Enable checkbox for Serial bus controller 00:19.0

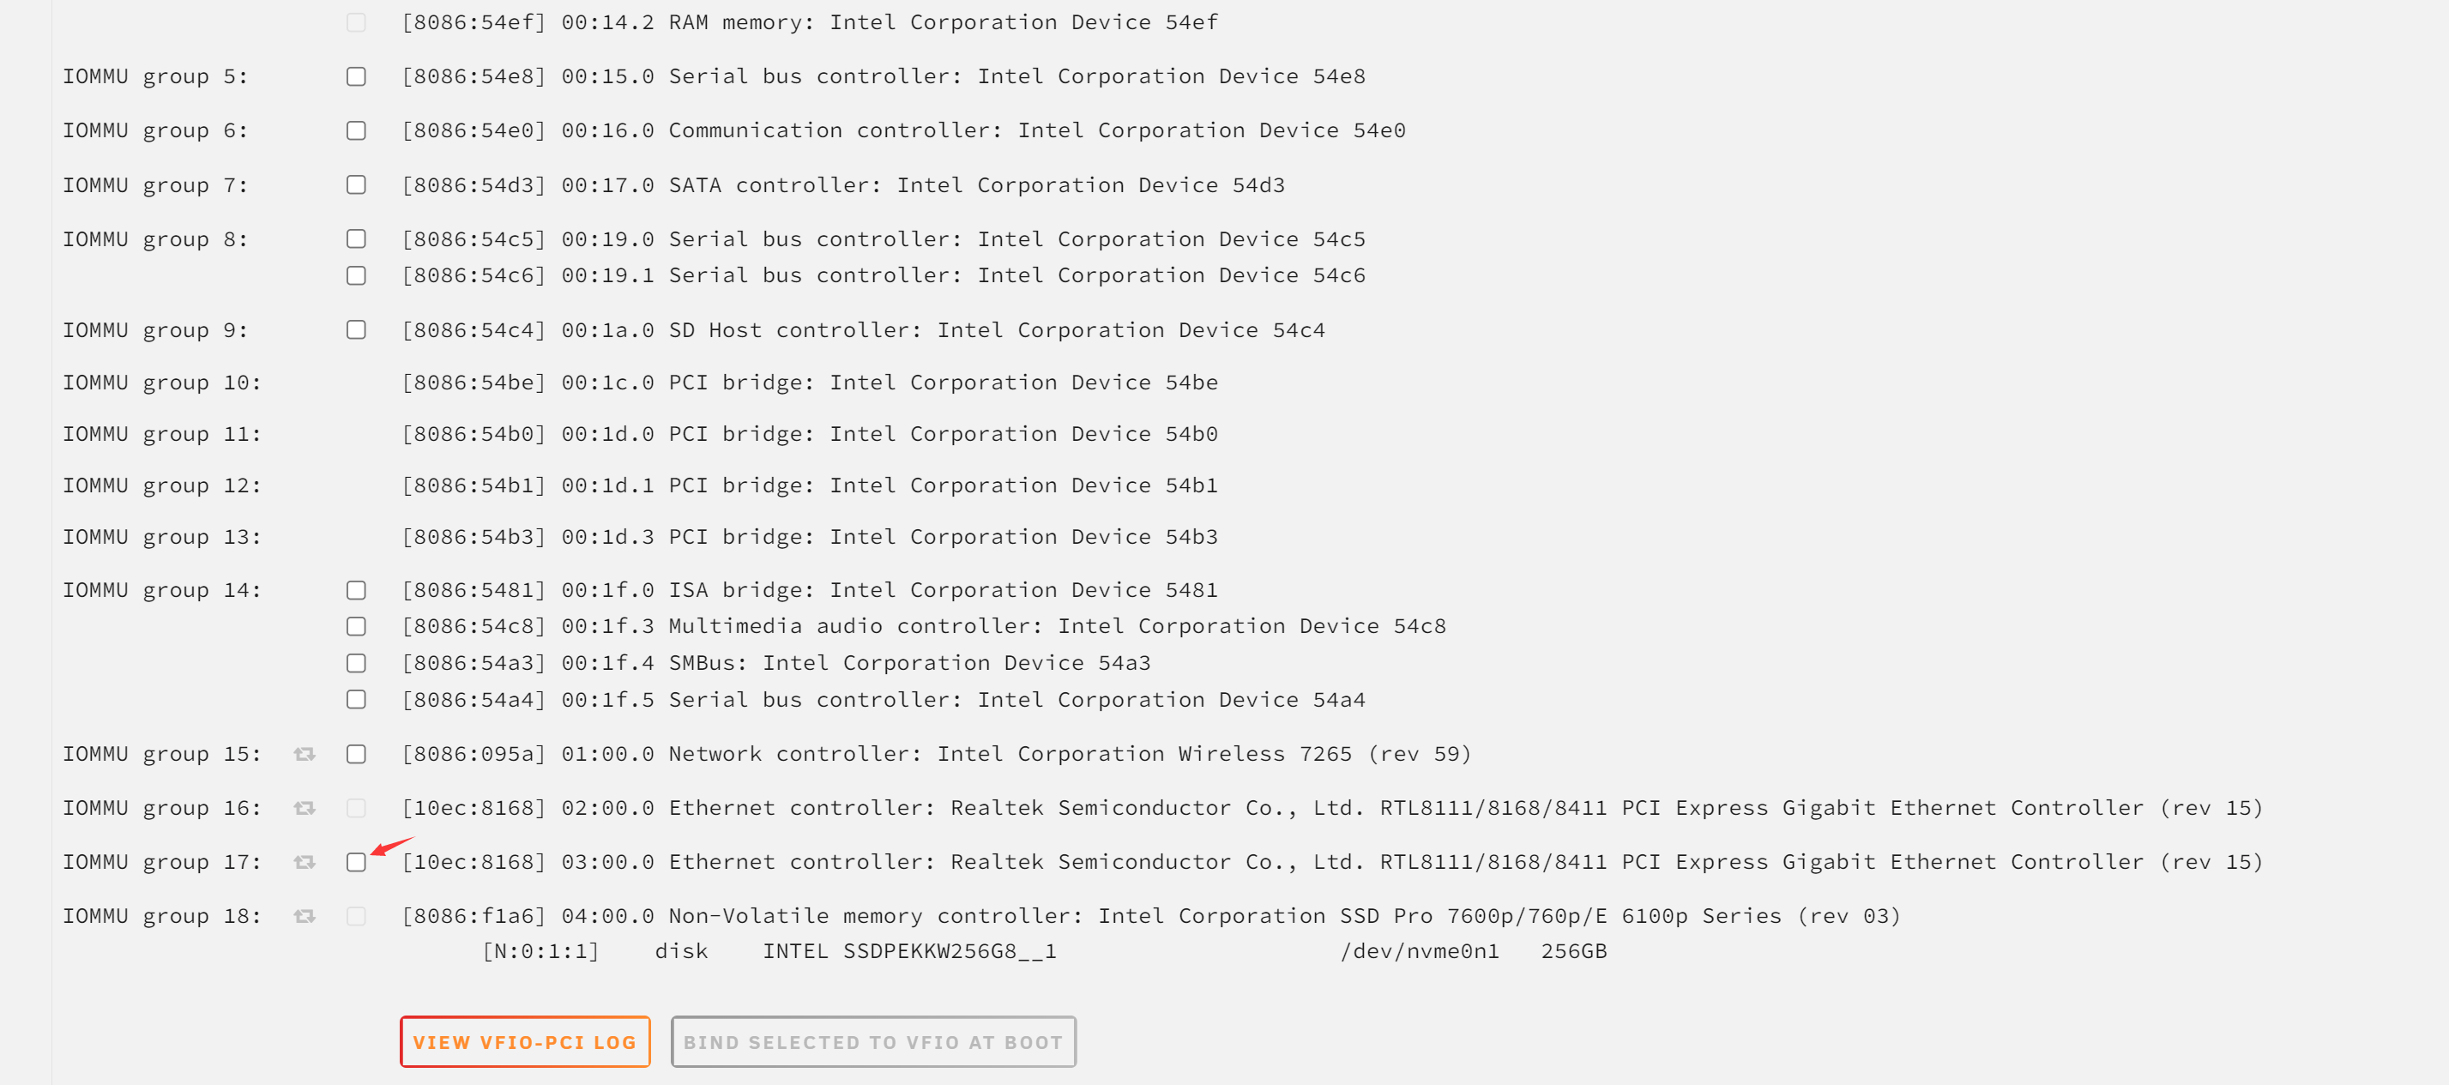pos(357,238)
